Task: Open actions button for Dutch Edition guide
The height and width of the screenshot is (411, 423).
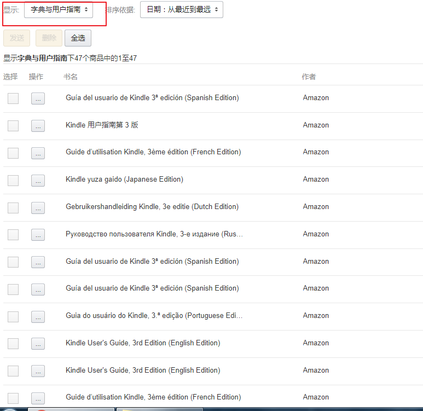Action: pyautogui.click(x=38, y=208)
